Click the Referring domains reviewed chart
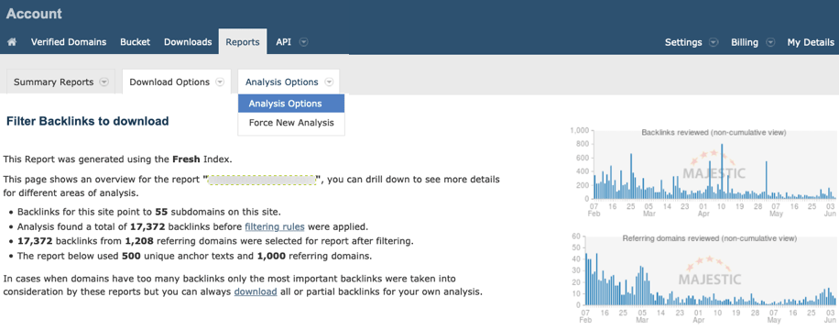839x330 pixels. 703,278
